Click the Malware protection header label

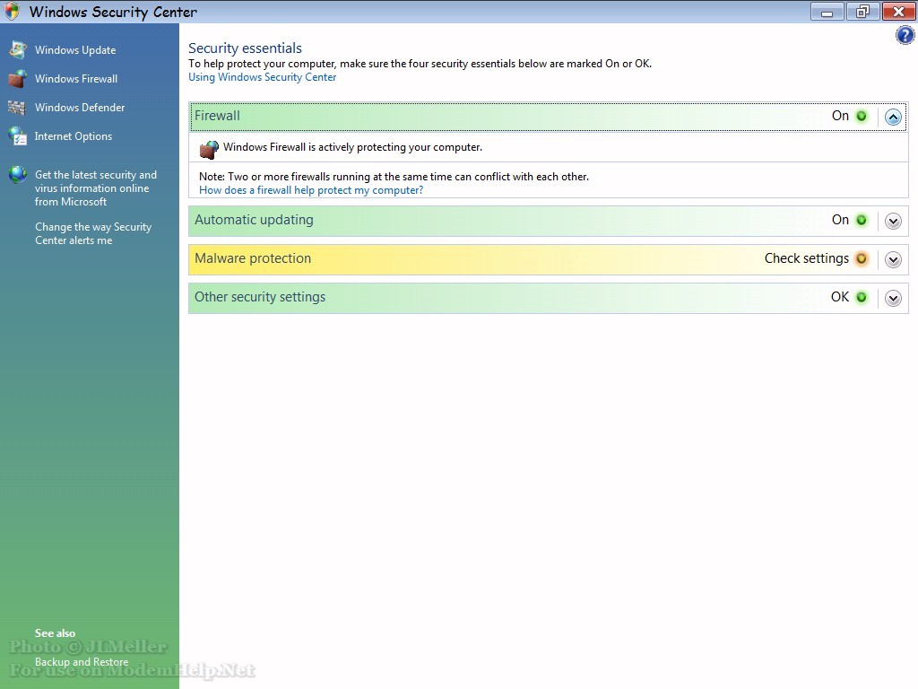pos(253,259)
